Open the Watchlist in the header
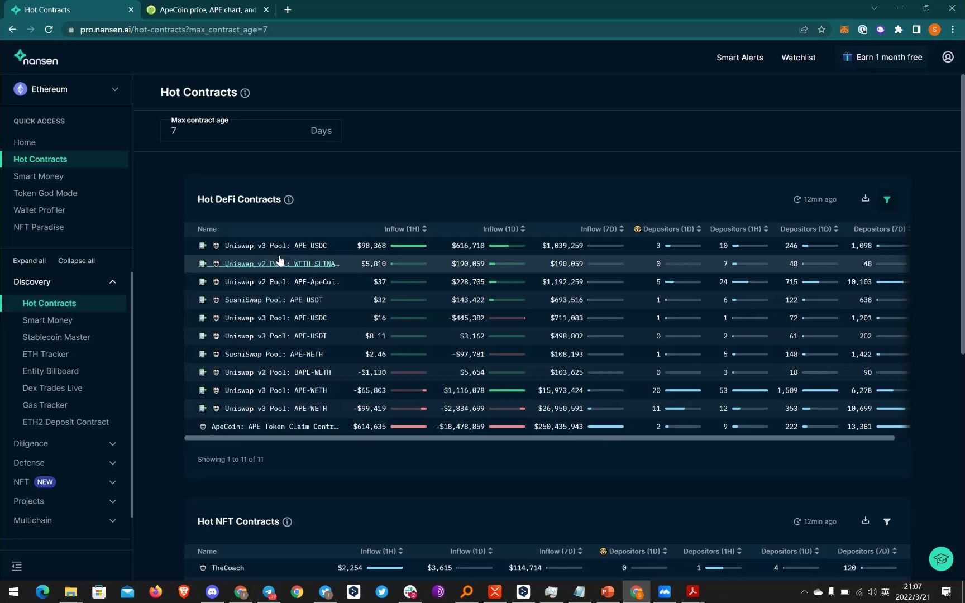The height and width of the screenshot is (603, 965). pos(798,58)
